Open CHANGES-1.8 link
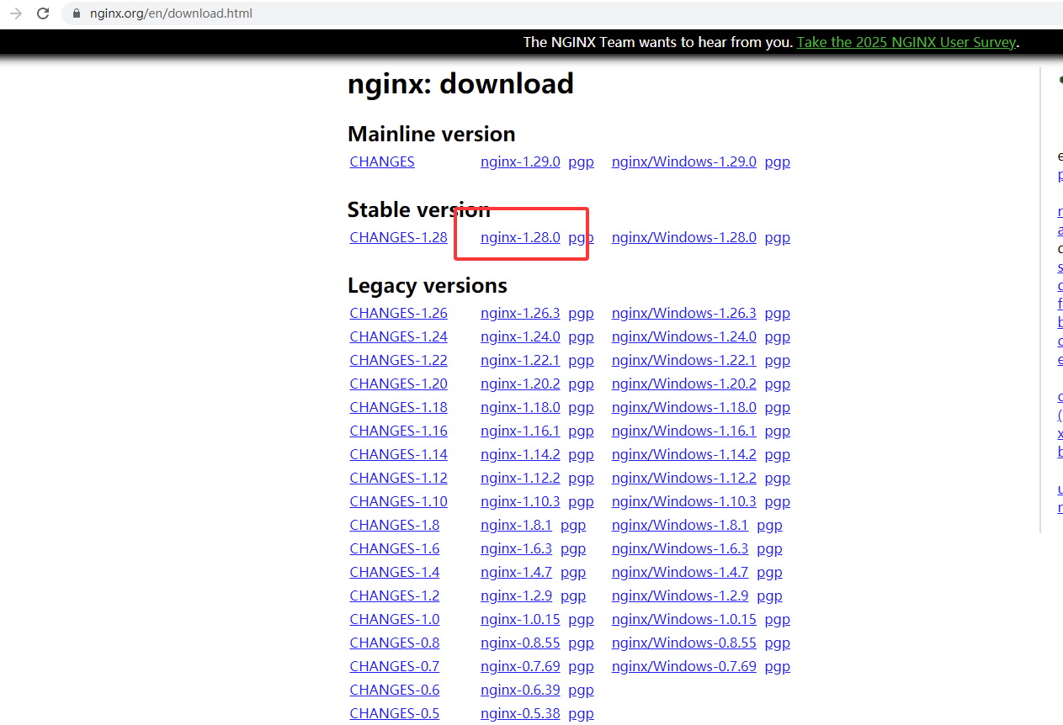This screenshot has width=1063, height=725. 395,525
